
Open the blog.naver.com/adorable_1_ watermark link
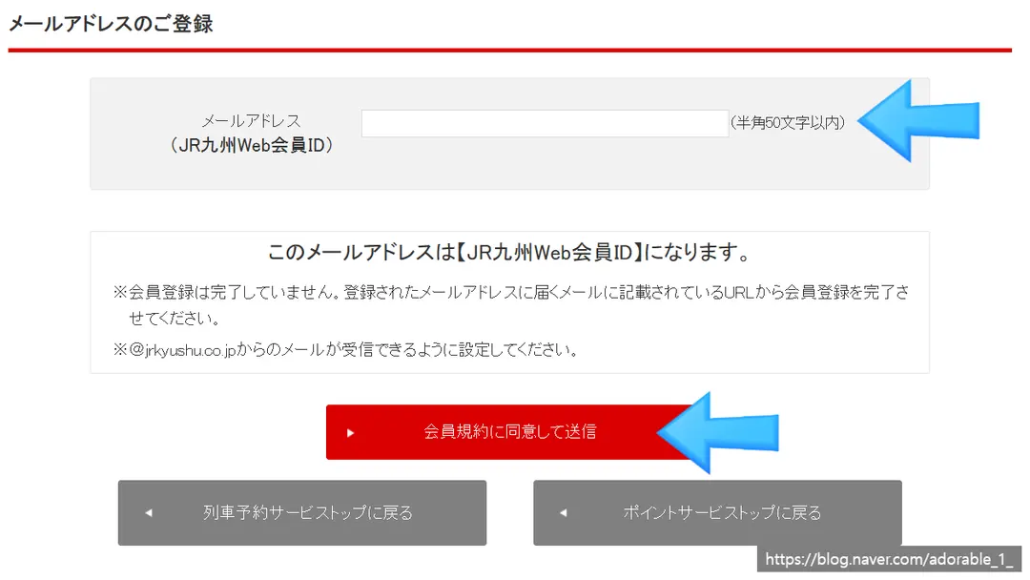889,559
